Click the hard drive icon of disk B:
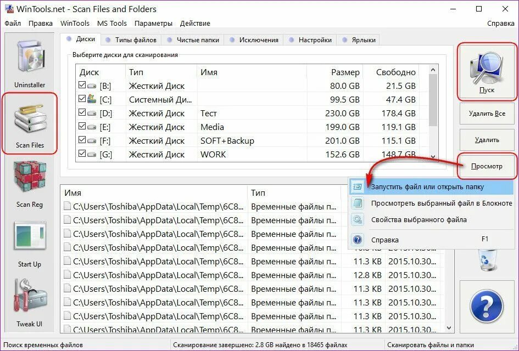The image size is (519, 351). coord(92,86)
